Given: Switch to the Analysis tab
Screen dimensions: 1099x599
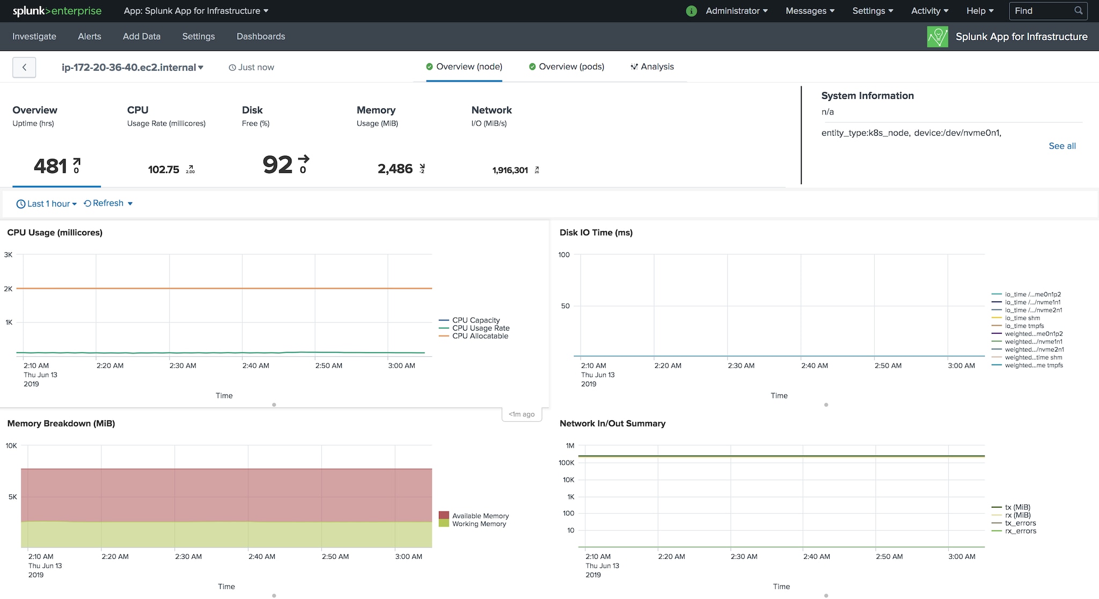Looking at the screenshot, I should click(653, 67).
